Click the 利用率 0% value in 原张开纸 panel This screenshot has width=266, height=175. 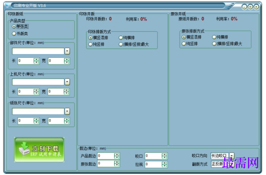coord(234,19)
